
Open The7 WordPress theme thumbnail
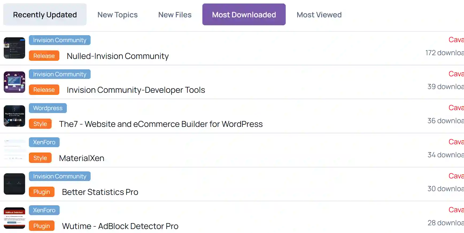point(14,116)
